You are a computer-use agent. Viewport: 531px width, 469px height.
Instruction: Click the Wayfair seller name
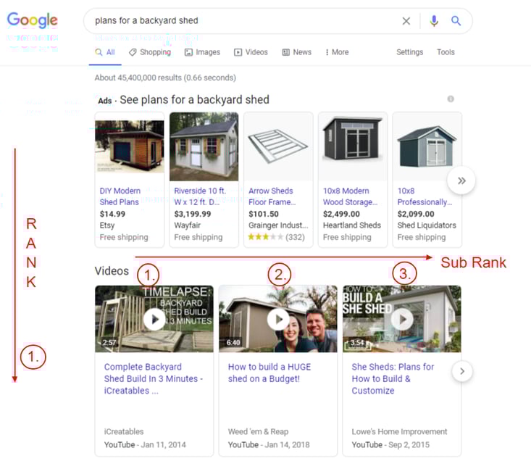pos(188,225)
